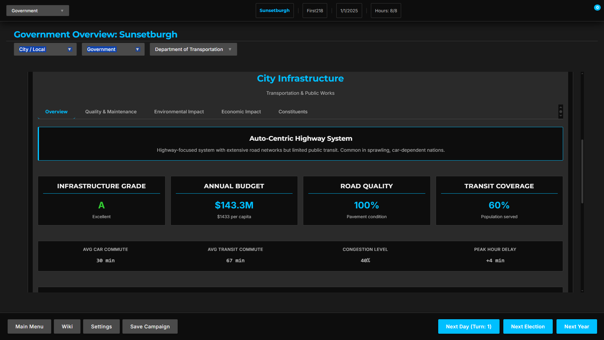Expand the Government branch dropdown
Viewport: 604px width, 340px height.
pyautogui.click(x=113, y=49)
